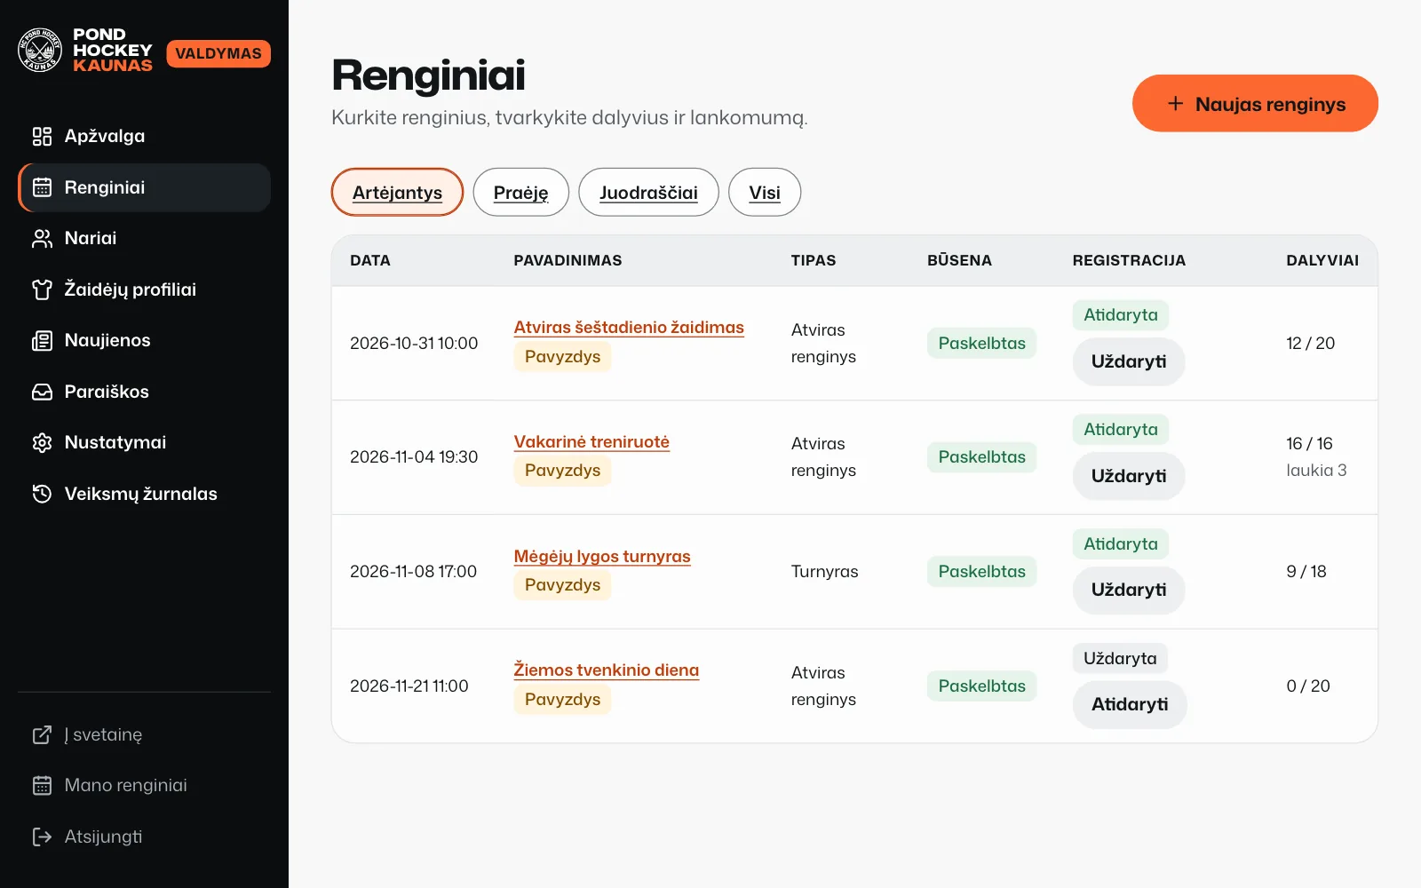Create a new event with Naujas renginys
This screenshot has width=1421, height=888.
click(1255, 103)
